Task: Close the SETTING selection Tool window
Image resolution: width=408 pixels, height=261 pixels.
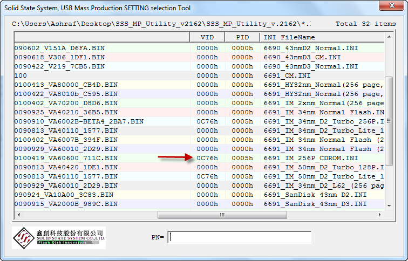Action: tap(392, 6)
